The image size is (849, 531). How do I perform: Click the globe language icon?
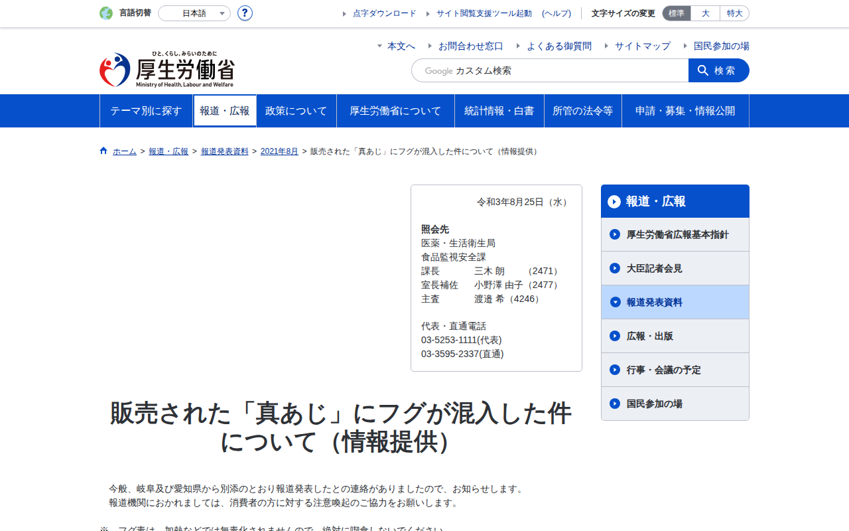106,13
